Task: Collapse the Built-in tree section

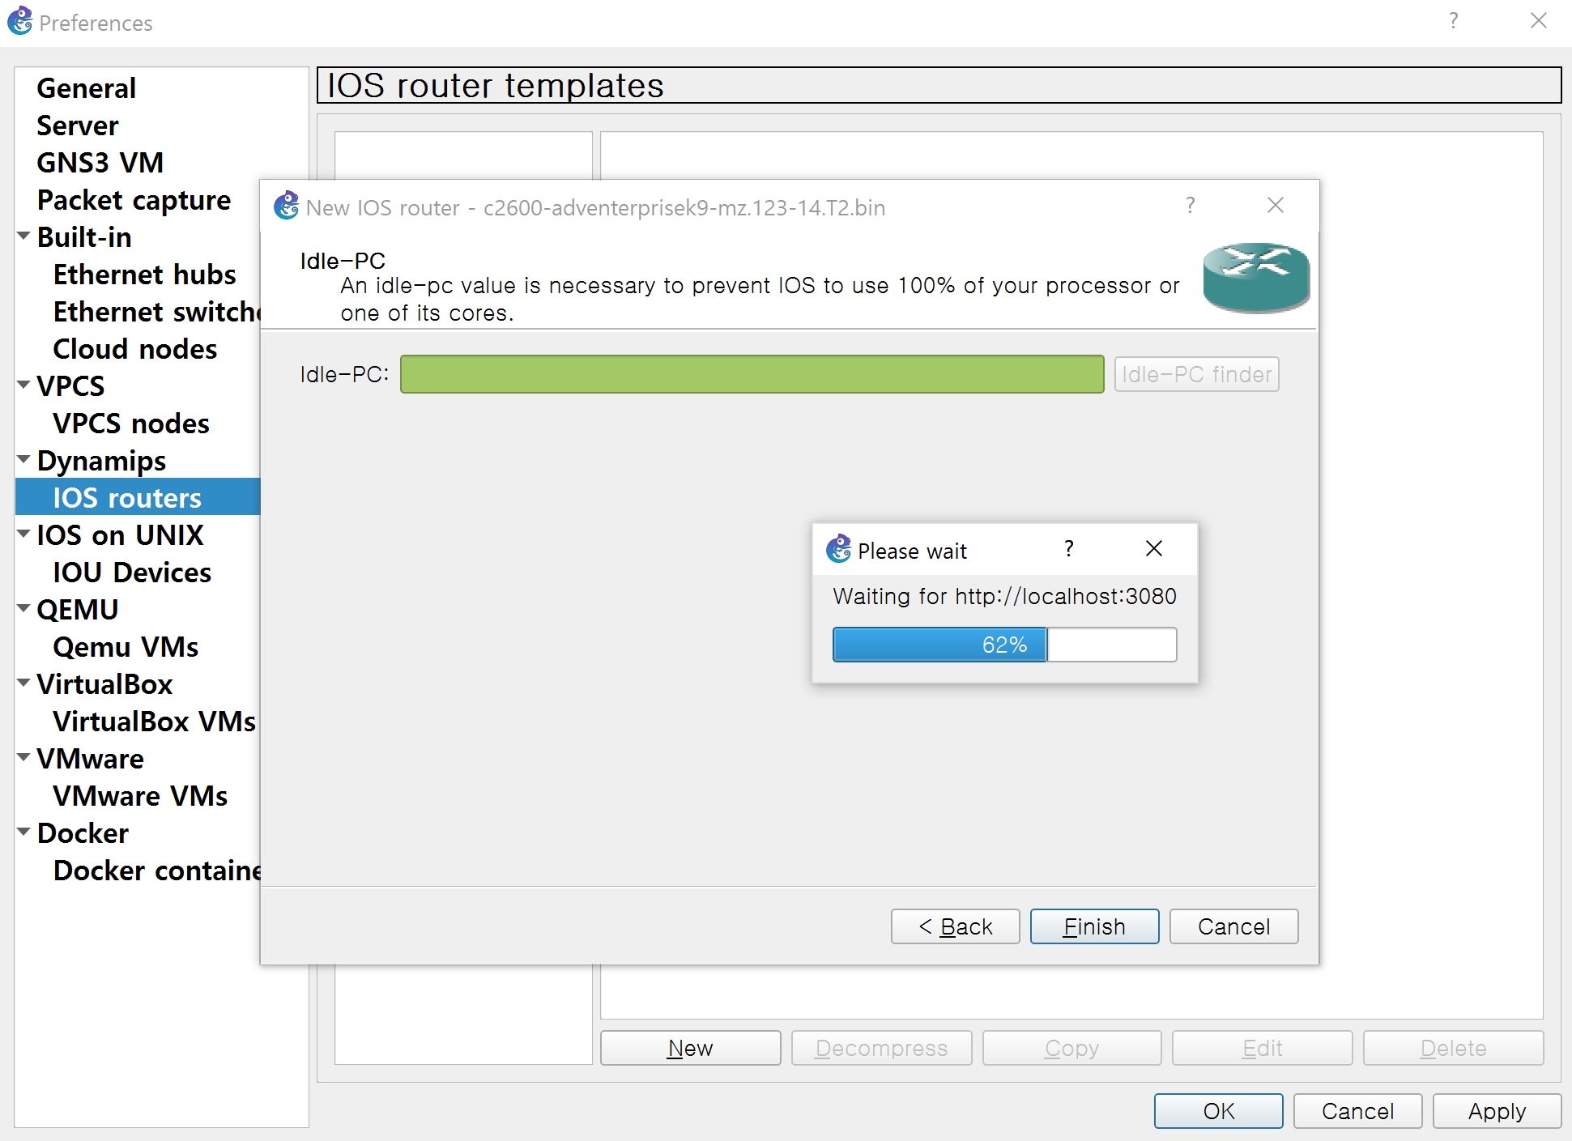Action: coord(23,236)
